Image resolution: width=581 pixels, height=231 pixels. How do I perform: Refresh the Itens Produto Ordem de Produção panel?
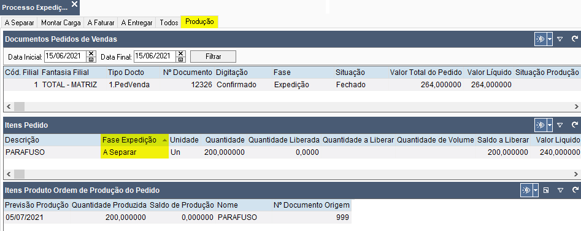(x=575, y=190)
